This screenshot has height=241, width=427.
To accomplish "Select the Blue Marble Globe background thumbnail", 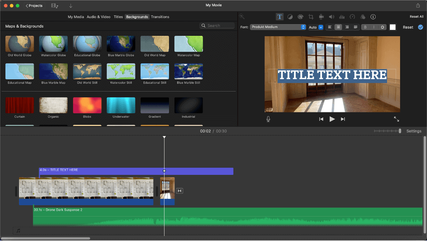I will pyautogui.click(x=121, y=44).
